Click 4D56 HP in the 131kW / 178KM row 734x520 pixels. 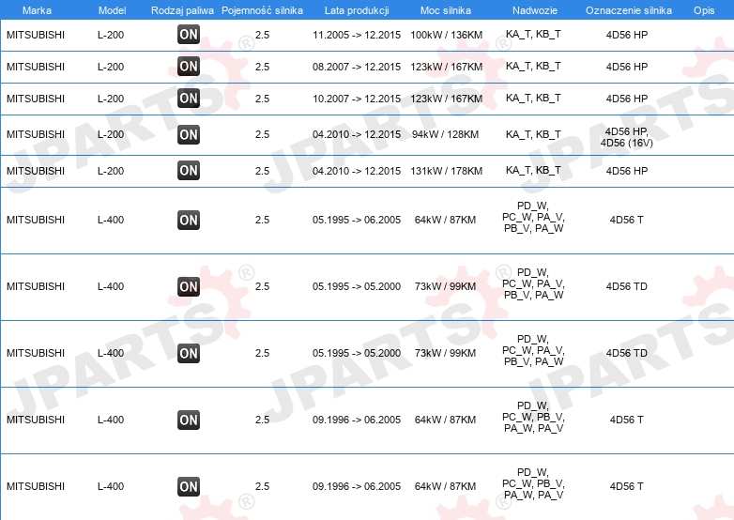626,171
